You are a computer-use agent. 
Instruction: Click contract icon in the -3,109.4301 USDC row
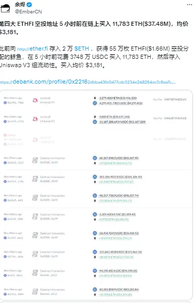[x=35, y=216]
